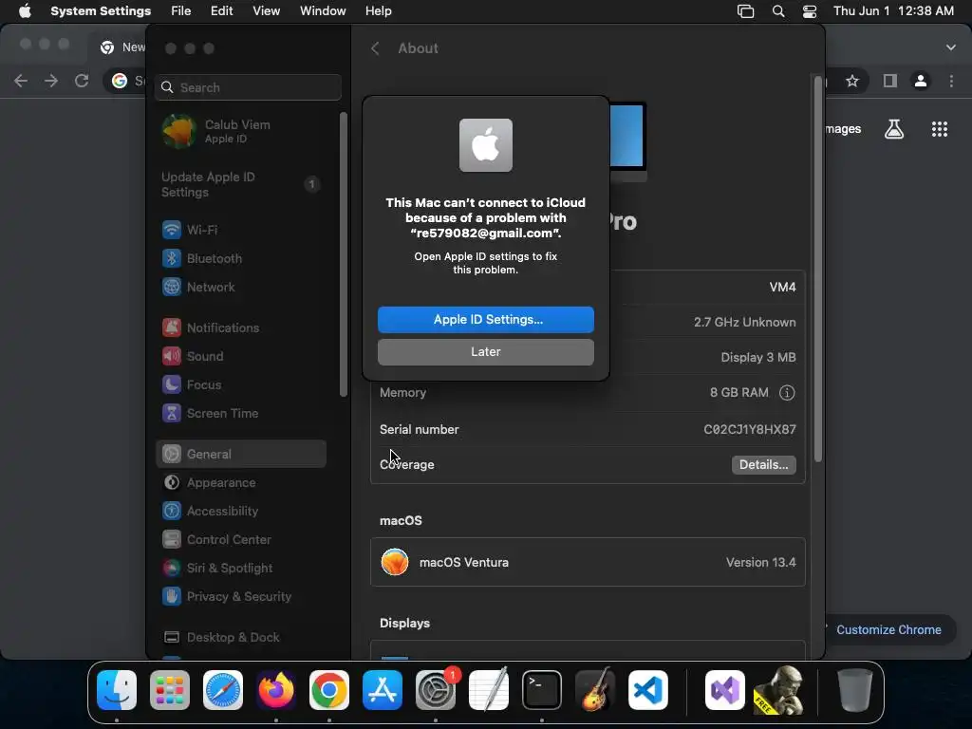Switch to Chrome in the Dock
This screenshot has height=729, width=972.
point(329,690)
